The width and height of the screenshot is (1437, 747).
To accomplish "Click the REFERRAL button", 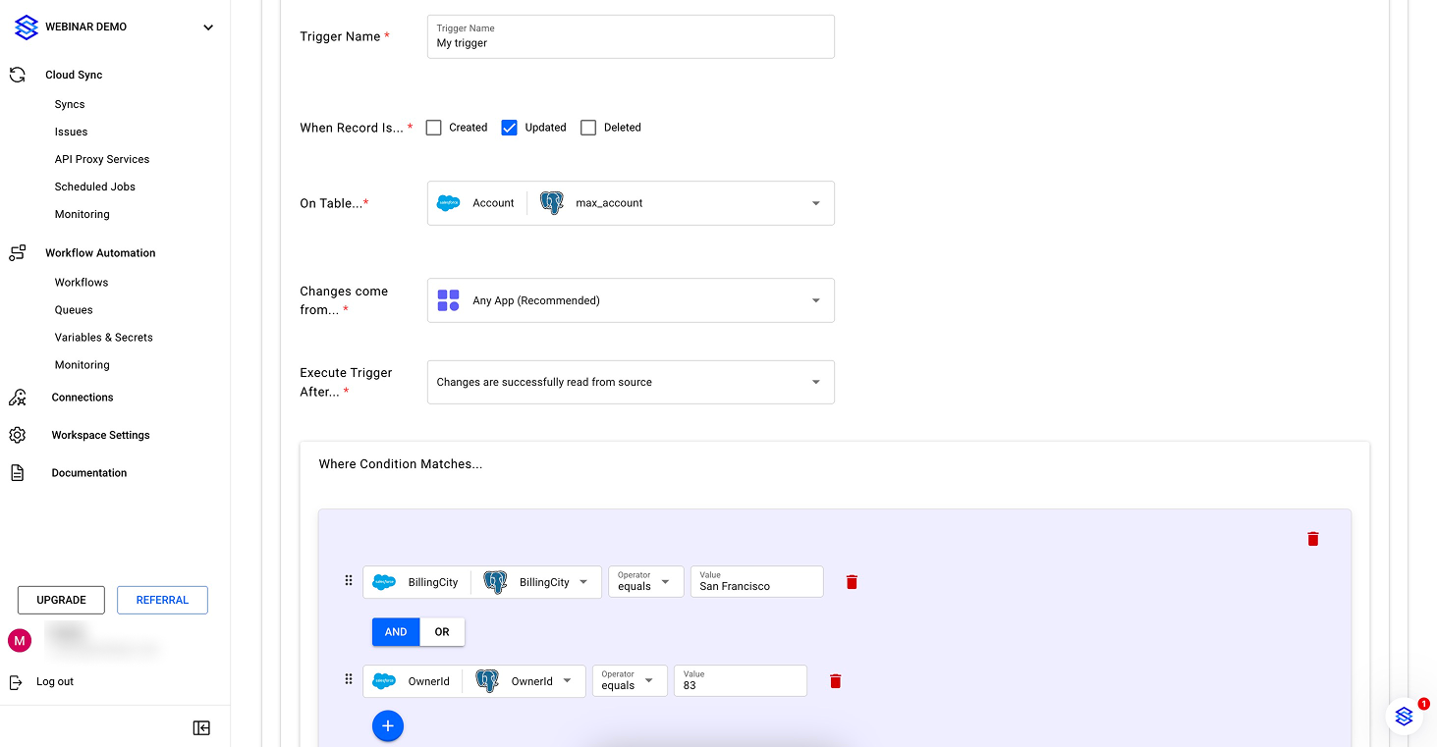I will (162, 600).
